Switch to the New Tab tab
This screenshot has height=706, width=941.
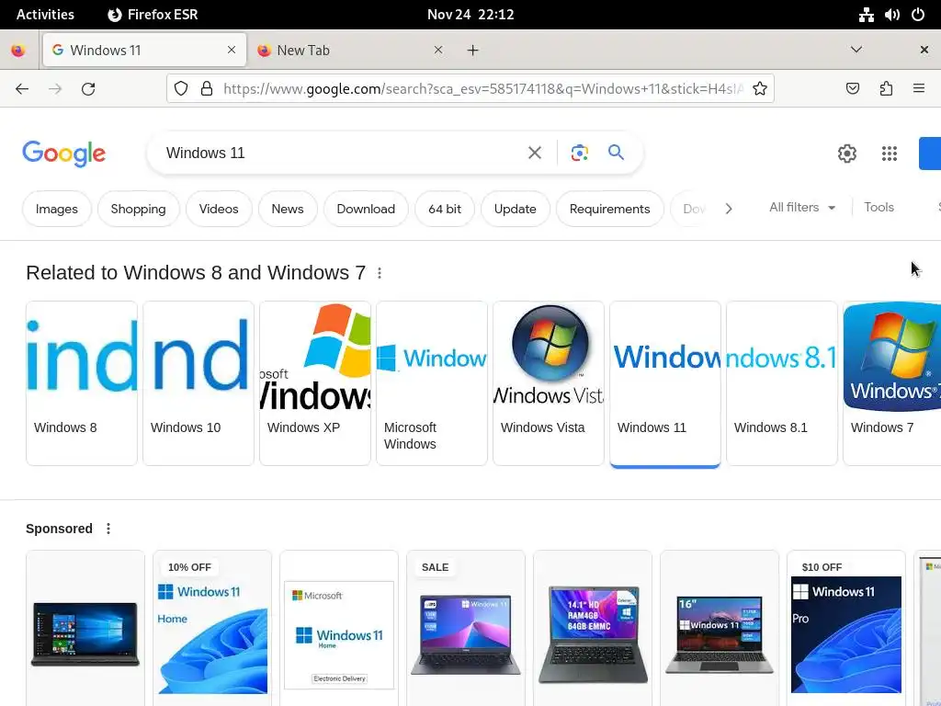tap(351, 50)
